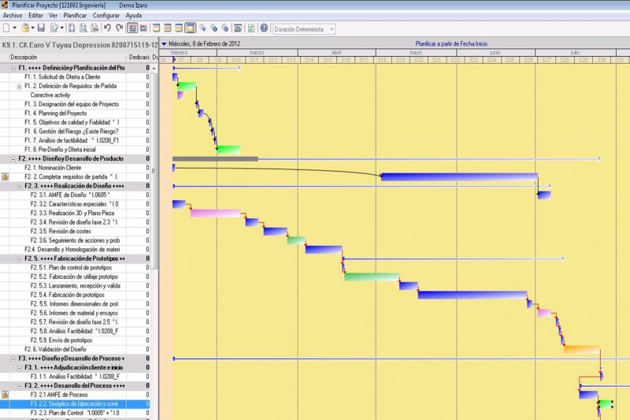The image size is (630, 420).
Task: Collapse F1 Definición y Planificación group
Action: coord(13,69)
